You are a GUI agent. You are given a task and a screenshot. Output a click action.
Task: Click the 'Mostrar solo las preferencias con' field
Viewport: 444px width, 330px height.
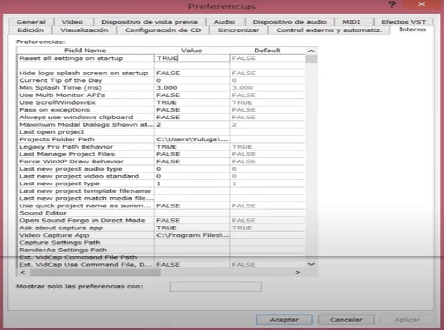(215, 287)
